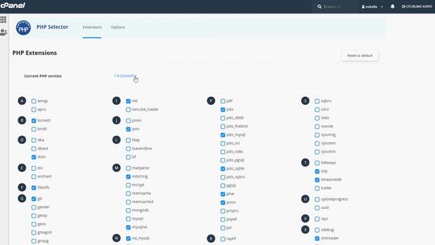435x245 pixels.
Task: Uncheck the timezonedb extension
Action: click(317, 180)
